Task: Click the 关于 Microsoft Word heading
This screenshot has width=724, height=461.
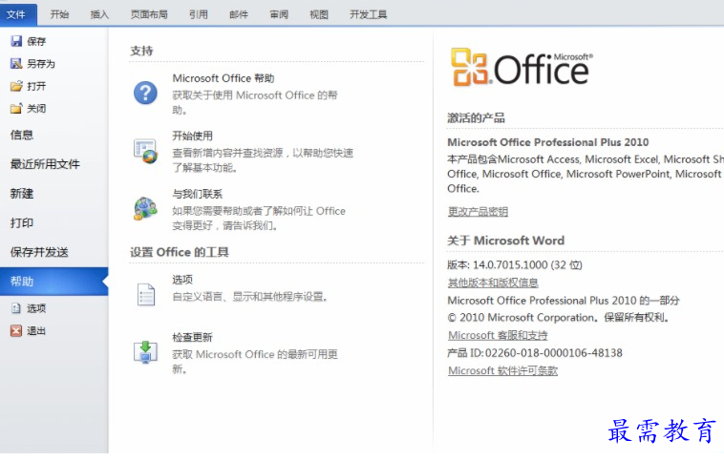Action: pyautogui.click(x=505, y=241)
